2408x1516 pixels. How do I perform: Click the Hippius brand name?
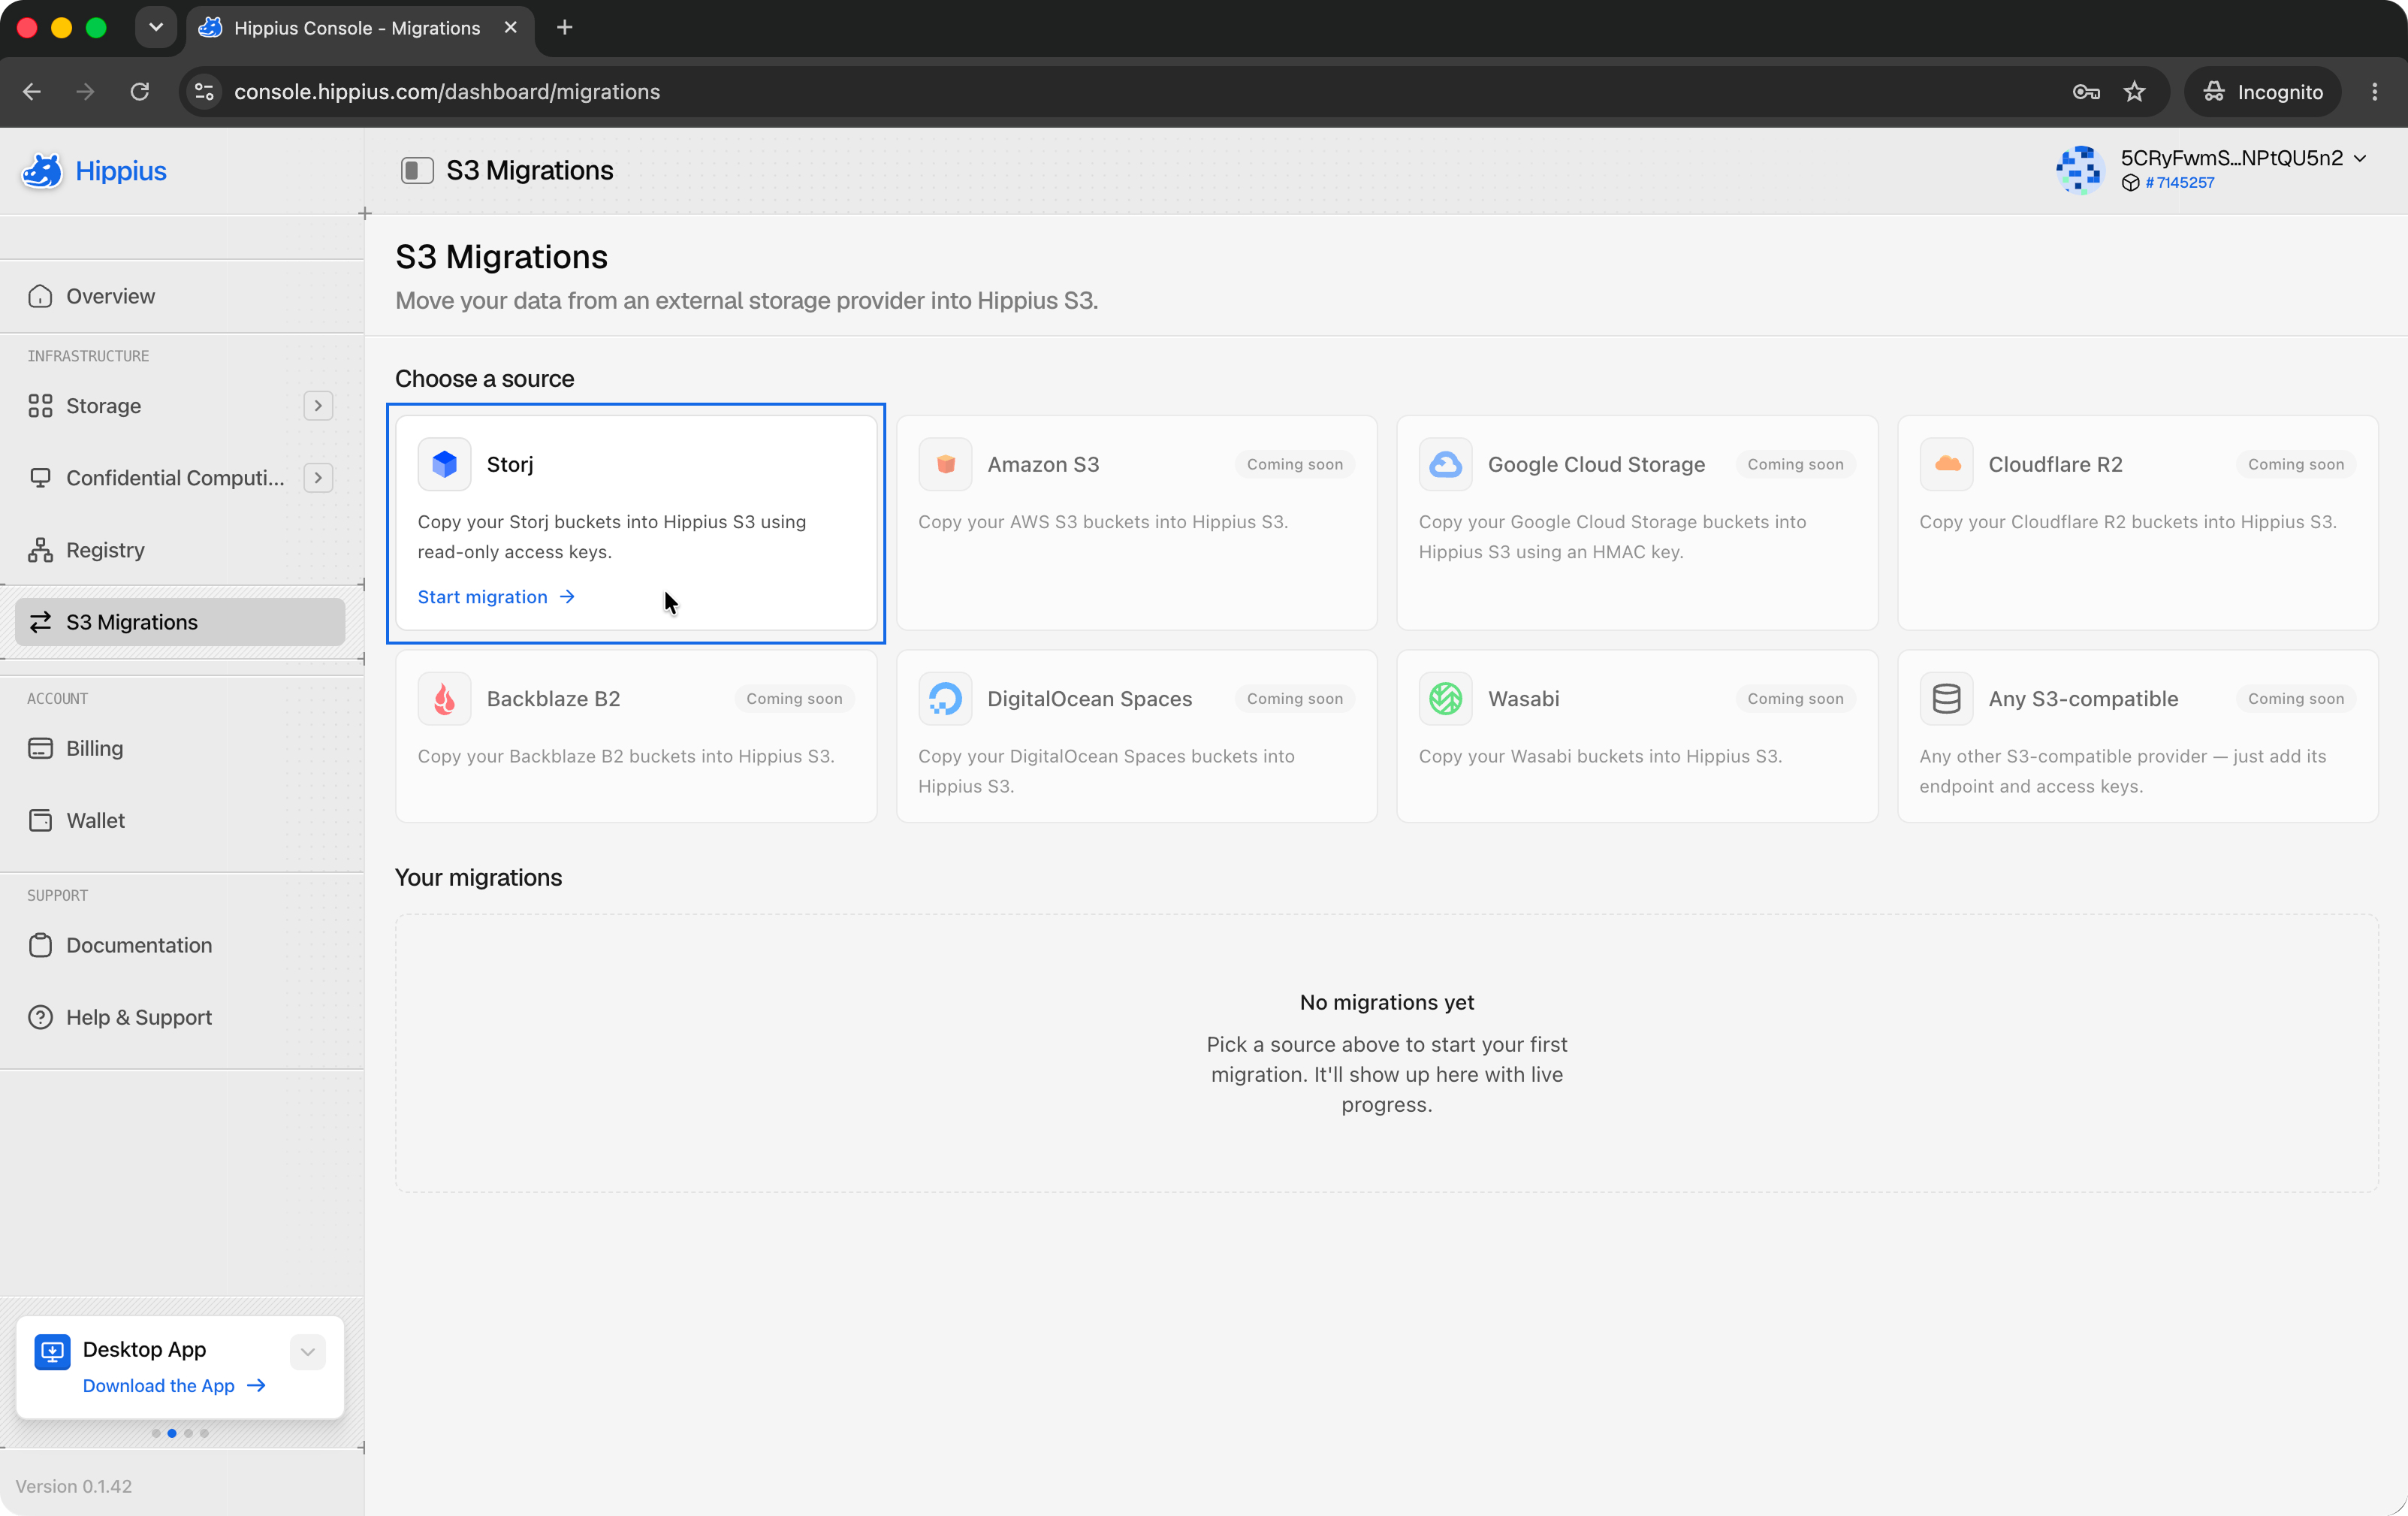click(121, 171)
